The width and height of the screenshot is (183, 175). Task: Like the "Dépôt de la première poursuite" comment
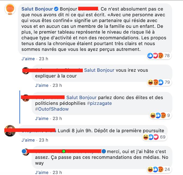tap(28, 140)
